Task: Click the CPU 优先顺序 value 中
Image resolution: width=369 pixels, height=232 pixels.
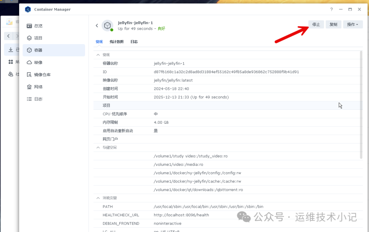Action: [x=156, y=114]
